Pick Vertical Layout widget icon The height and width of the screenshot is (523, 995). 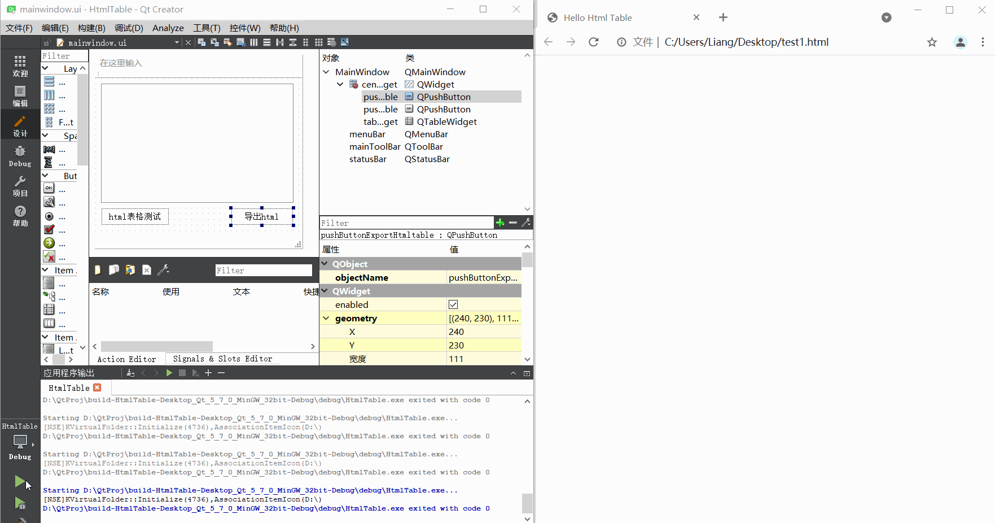50,82
